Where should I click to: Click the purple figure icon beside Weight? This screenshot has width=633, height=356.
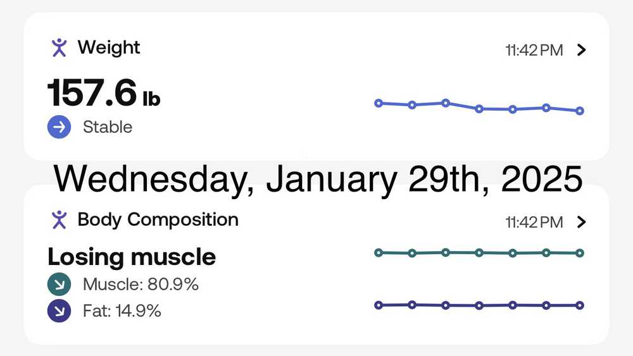click(x=59, y=47)
